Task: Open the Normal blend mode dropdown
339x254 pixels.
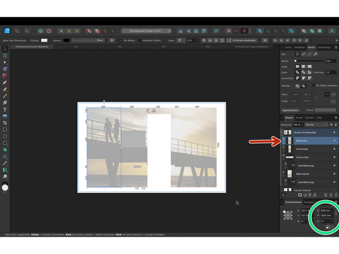Action: (317, 125)
